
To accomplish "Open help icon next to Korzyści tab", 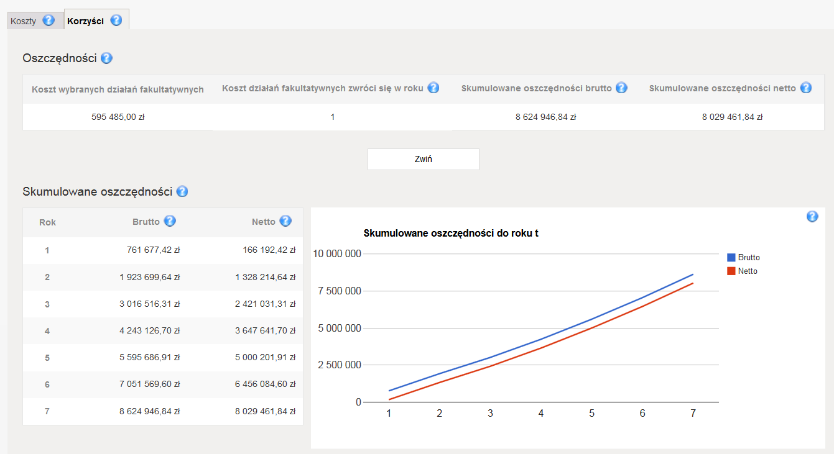I will pos(116,20).
